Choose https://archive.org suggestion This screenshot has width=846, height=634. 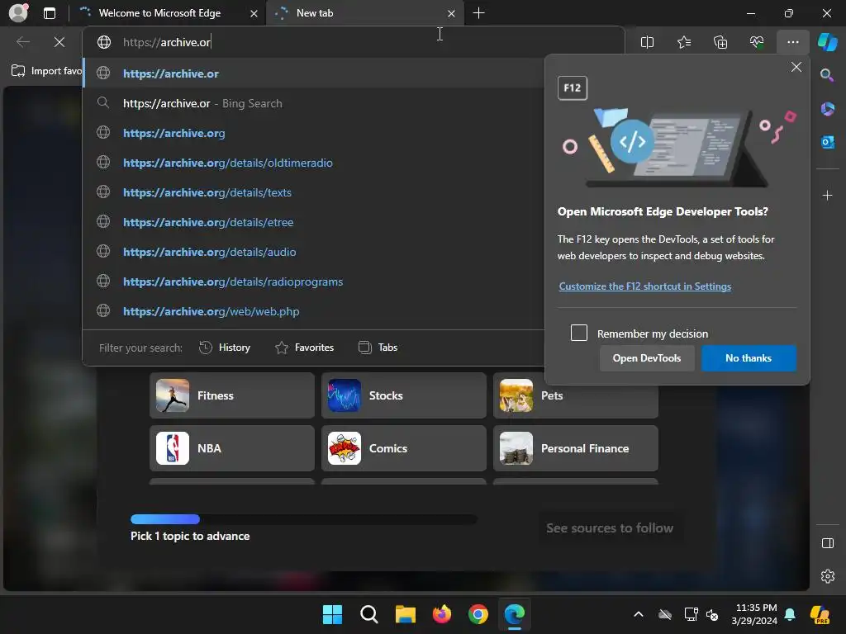point(313,133)
